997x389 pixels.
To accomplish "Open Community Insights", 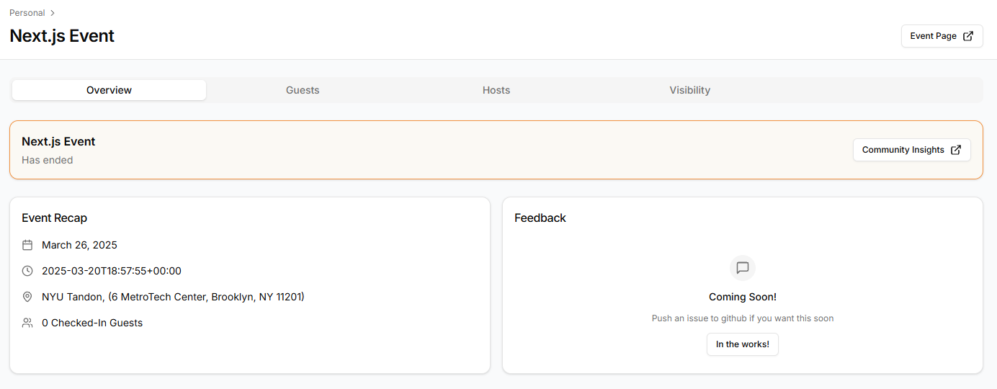I will click(x=912, y=150).
